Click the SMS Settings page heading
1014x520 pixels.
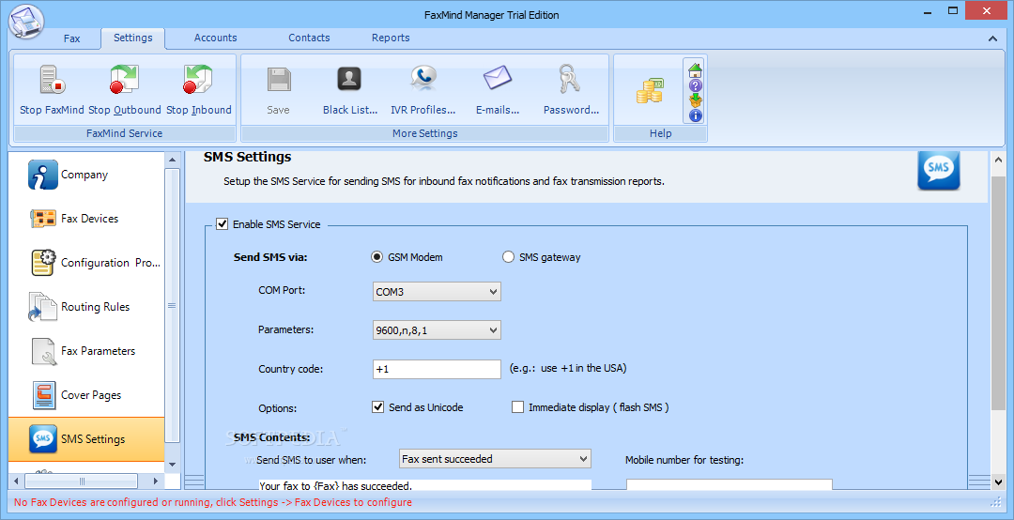tap(248, 157)
